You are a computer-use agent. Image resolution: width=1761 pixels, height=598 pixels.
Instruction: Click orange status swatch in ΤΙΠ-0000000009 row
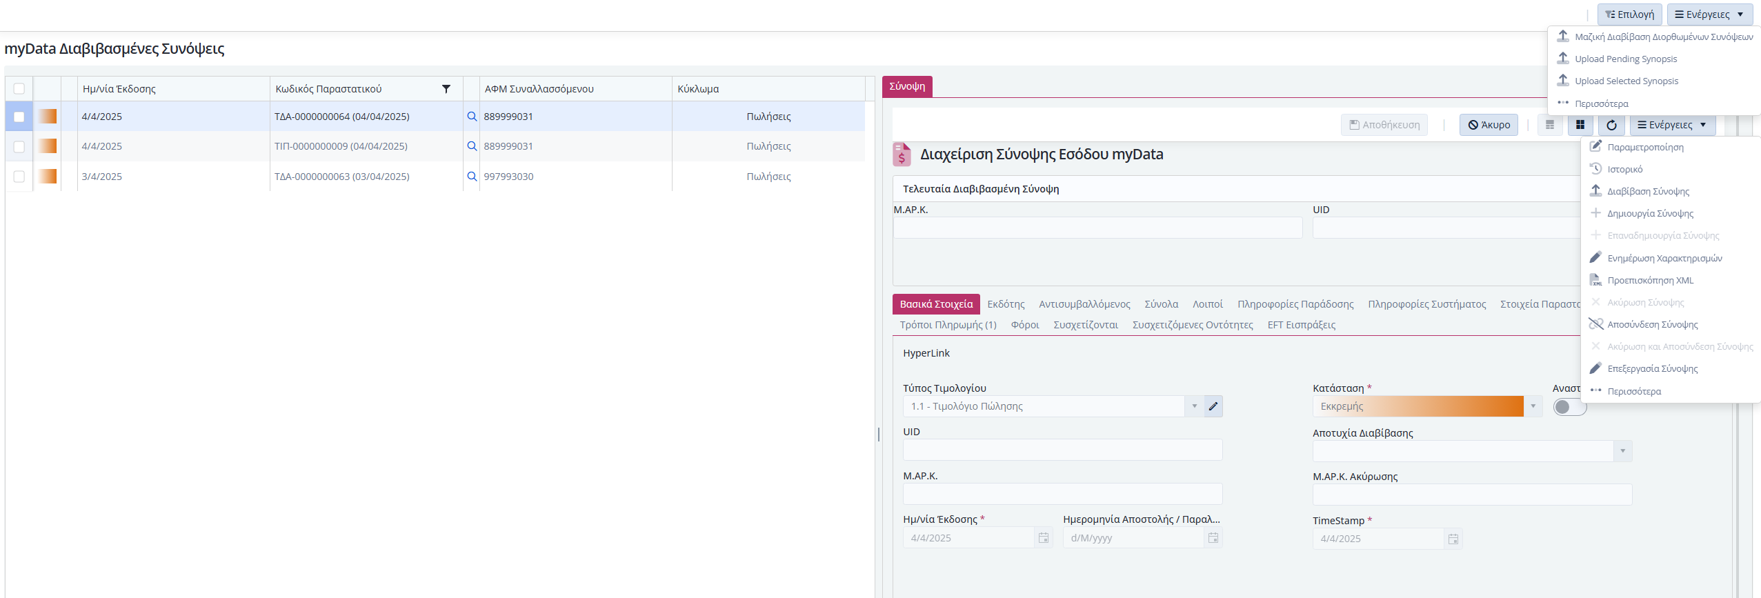[x=48, y=146]
